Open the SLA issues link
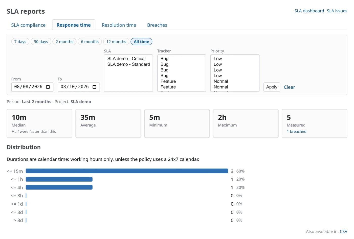 tap(337, 11)
